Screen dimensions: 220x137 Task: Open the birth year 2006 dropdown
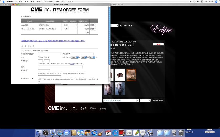pyautogui.click(x=74, y=57)
